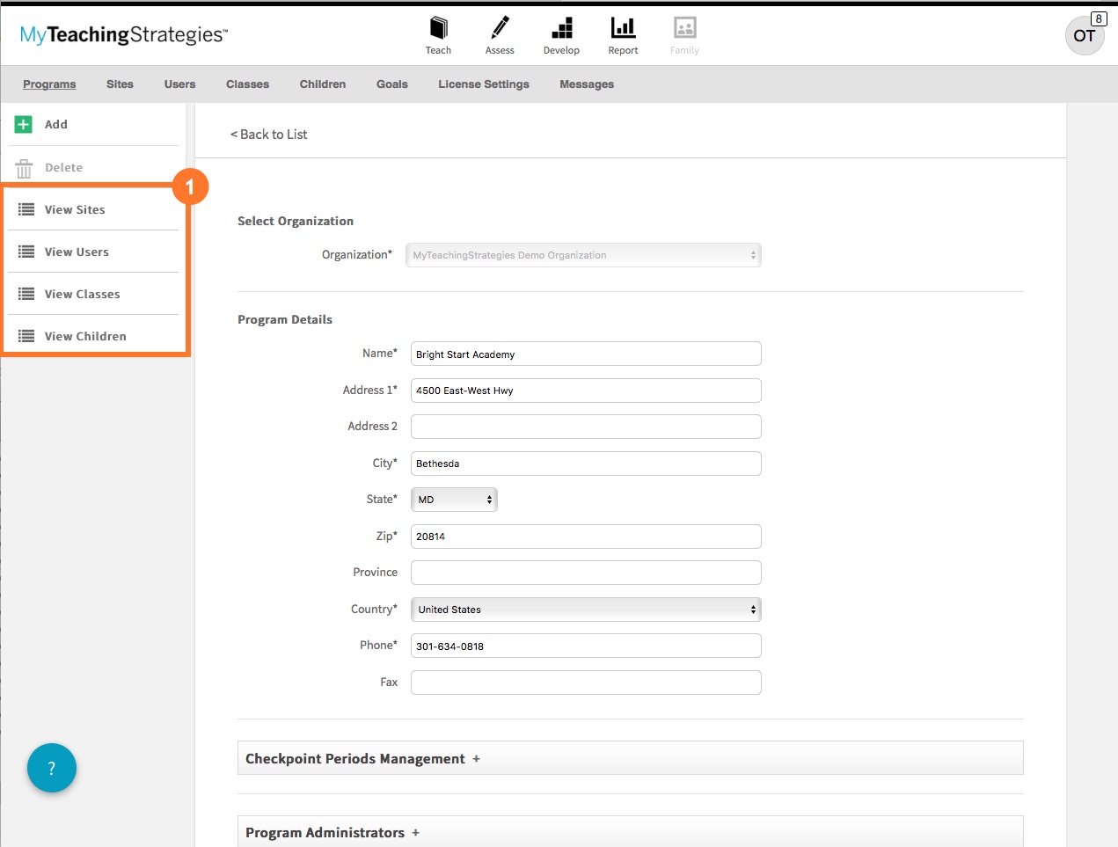The height and width of the screenshot is (847, 1118).
Task: Click the Back to List link
Action: (269, 135)
